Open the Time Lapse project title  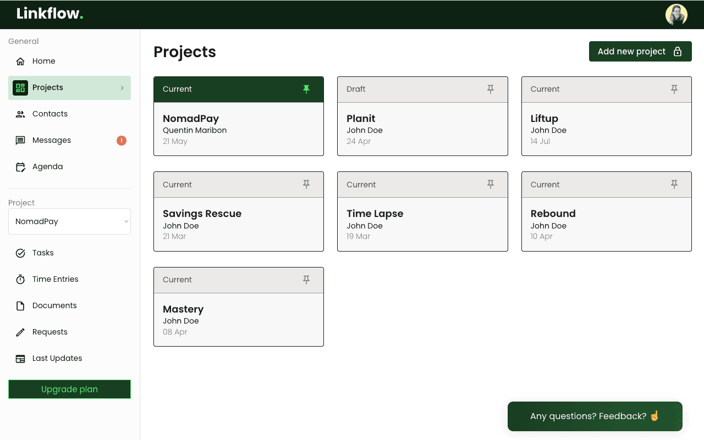click(x=375, y=214)
